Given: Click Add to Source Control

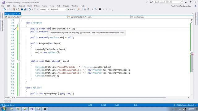Looking at the screenshot, I should click(185, 105).
